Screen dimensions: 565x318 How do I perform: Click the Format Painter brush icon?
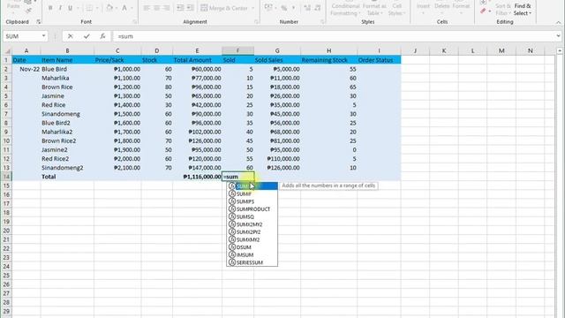28,11
